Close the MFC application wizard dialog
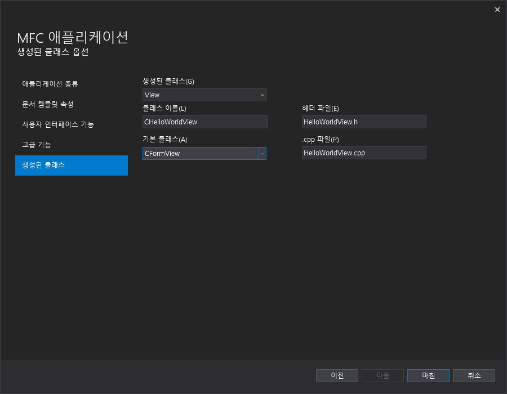 (x=497, y=10)
